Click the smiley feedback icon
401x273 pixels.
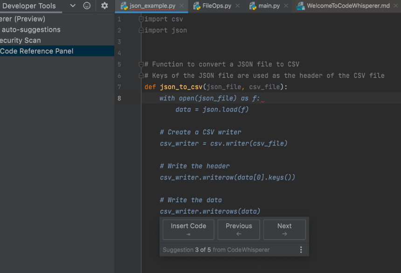[x=87, y=6]
